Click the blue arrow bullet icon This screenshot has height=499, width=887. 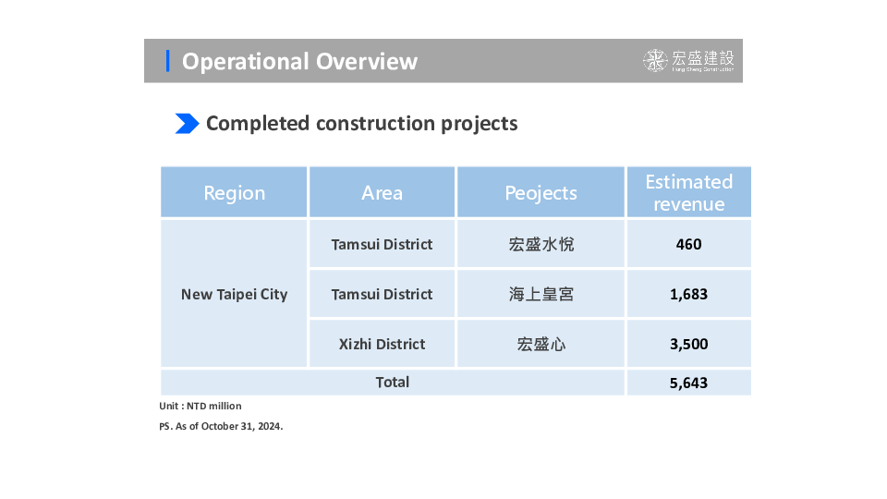188,123
